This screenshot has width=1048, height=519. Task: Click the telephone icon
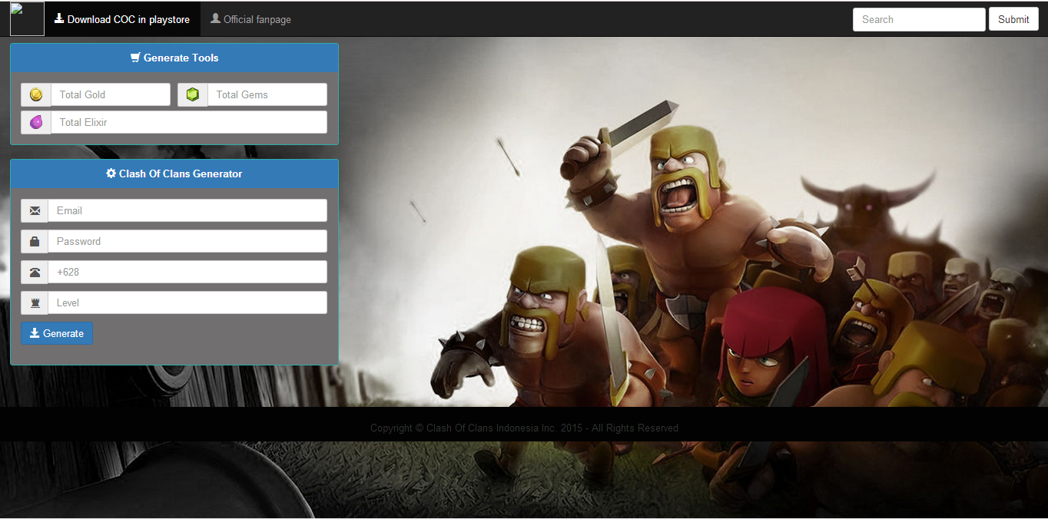[35, 272]
